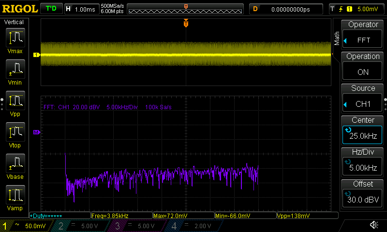Click the +Duty measurement readout
The width and height of the screenshot is (387, 232).
coord(60,216)
